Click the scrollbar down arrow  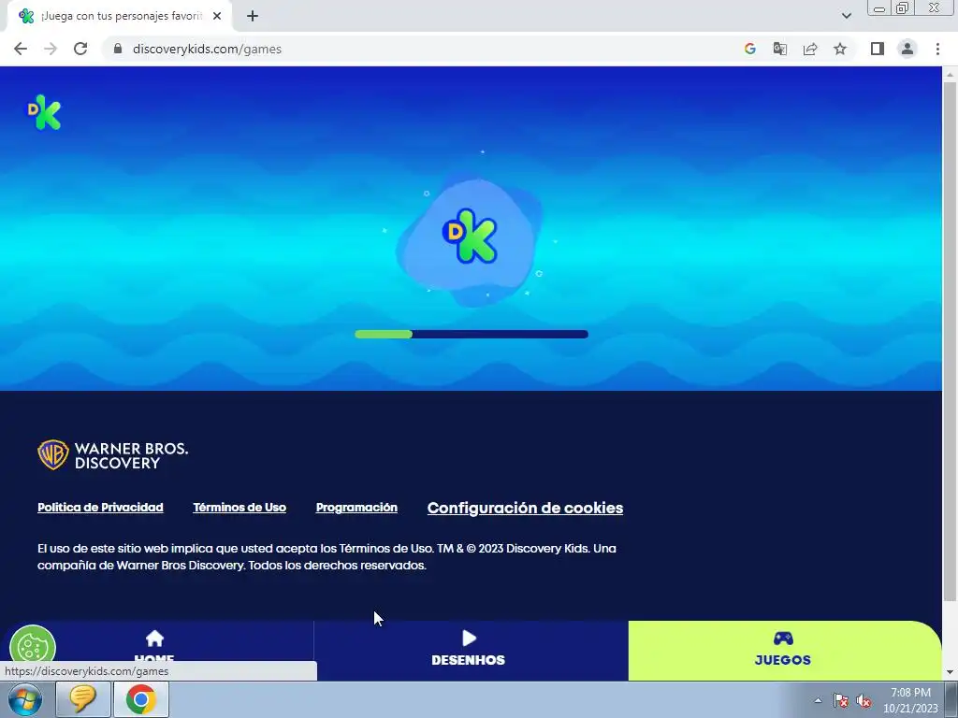coord(950,672)
